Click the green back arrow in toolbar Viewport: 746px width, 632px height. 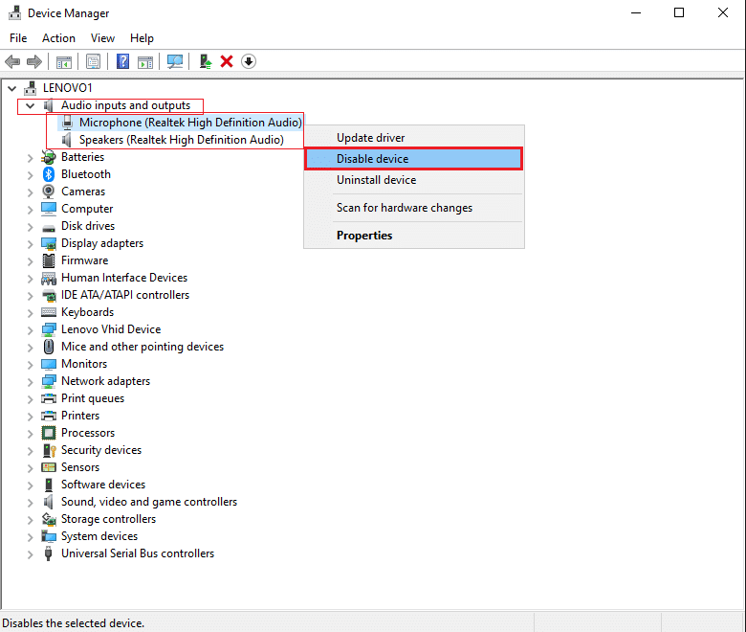[12, 61]
